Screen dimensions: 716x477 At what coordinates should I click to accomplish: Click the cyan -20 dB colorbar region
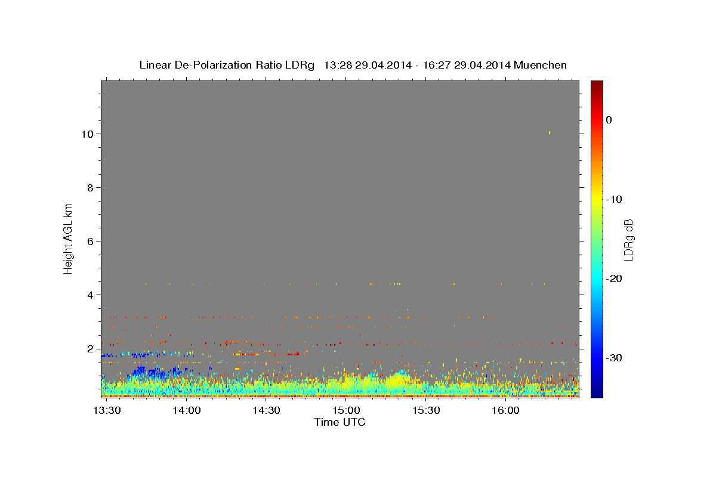[x=597, y=278]
